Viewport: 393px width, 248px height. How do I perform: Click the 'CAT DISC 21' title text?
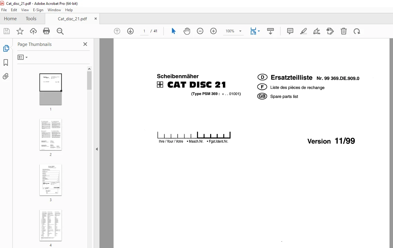tap(196, 85)
